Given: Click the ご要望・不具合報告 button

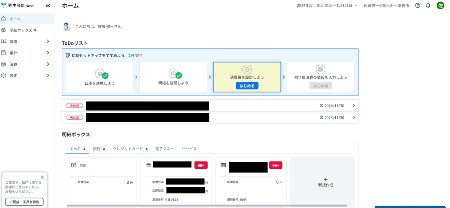Looking at the screenshot, I should [24, 202].
